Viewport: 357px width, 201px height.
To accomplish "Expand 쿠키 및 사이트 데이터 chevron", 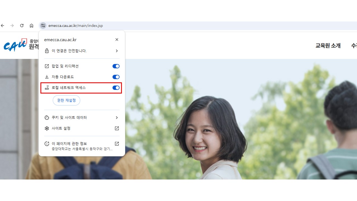I will point(117,118).
